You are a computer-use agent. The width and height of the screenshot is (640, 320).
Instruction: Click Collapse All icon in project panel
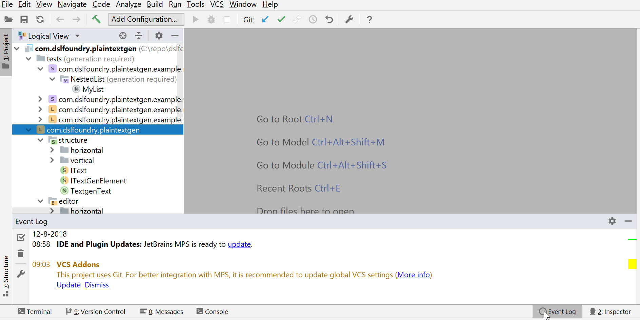(x=139, y=36)
